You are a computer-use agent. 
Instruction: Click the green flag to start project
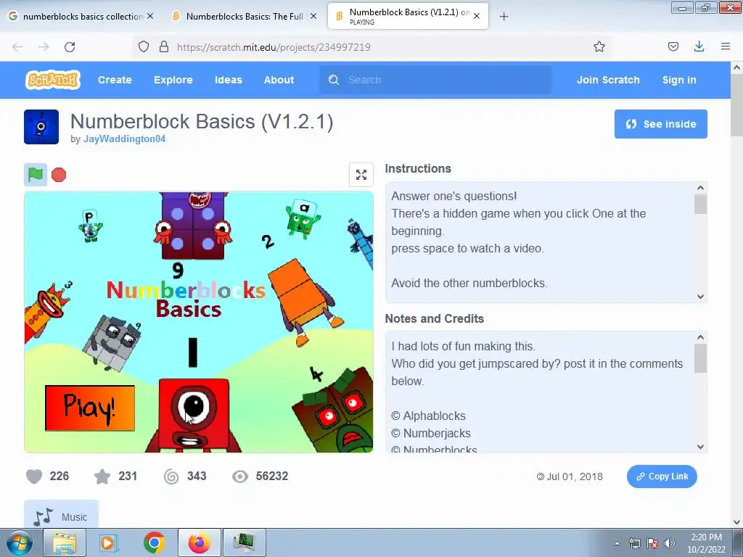(36, 175)
